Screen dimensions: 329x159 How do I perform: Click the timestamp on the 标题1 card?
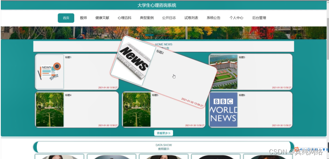pos(108,88)
